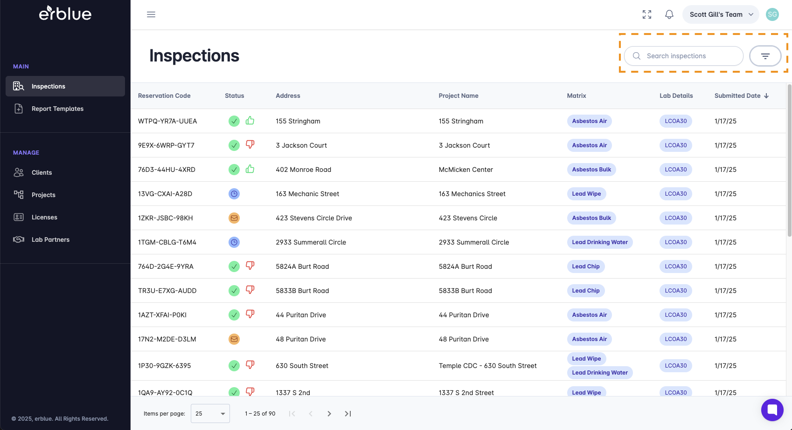Click envelope status icon for 423 Stevens Circle Drive

[x=234, y=218]
